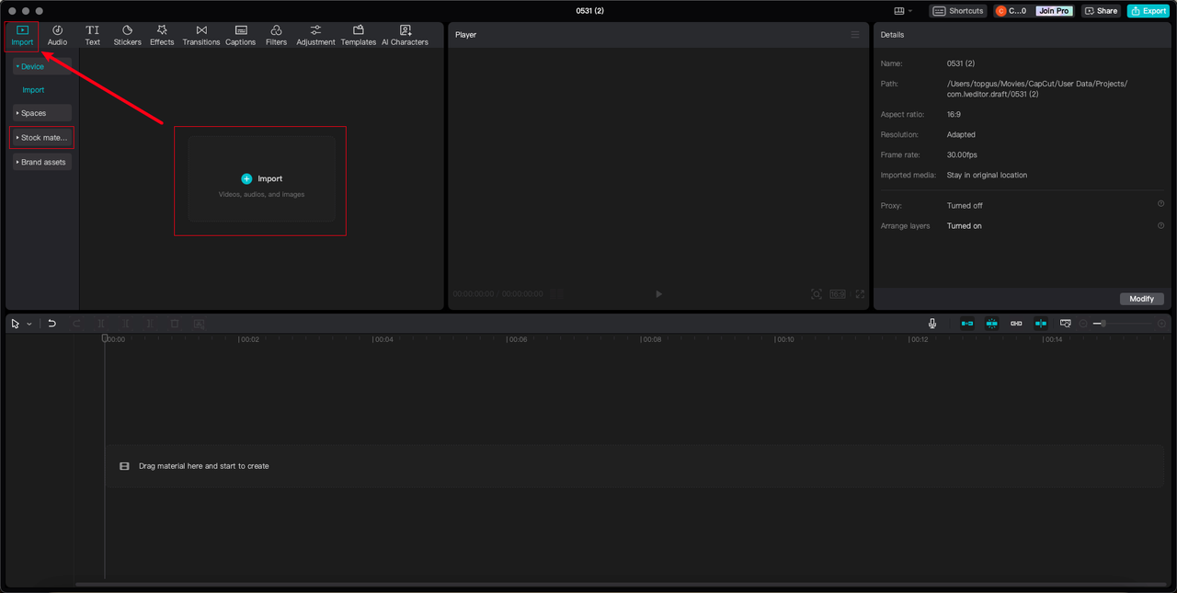The width and height of the screenshot is (1177, 593).
Task: Open the cursor select tool dropdown arrow
Action: 29,324
